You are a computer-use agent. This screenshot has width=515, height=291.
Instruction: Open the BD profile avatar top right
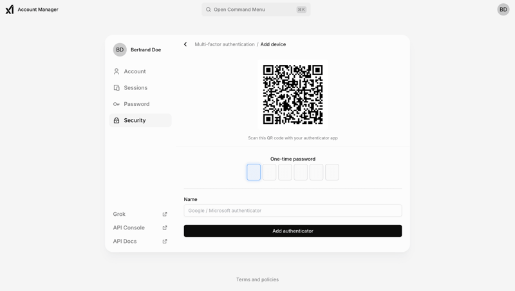(x=503, y=10)
